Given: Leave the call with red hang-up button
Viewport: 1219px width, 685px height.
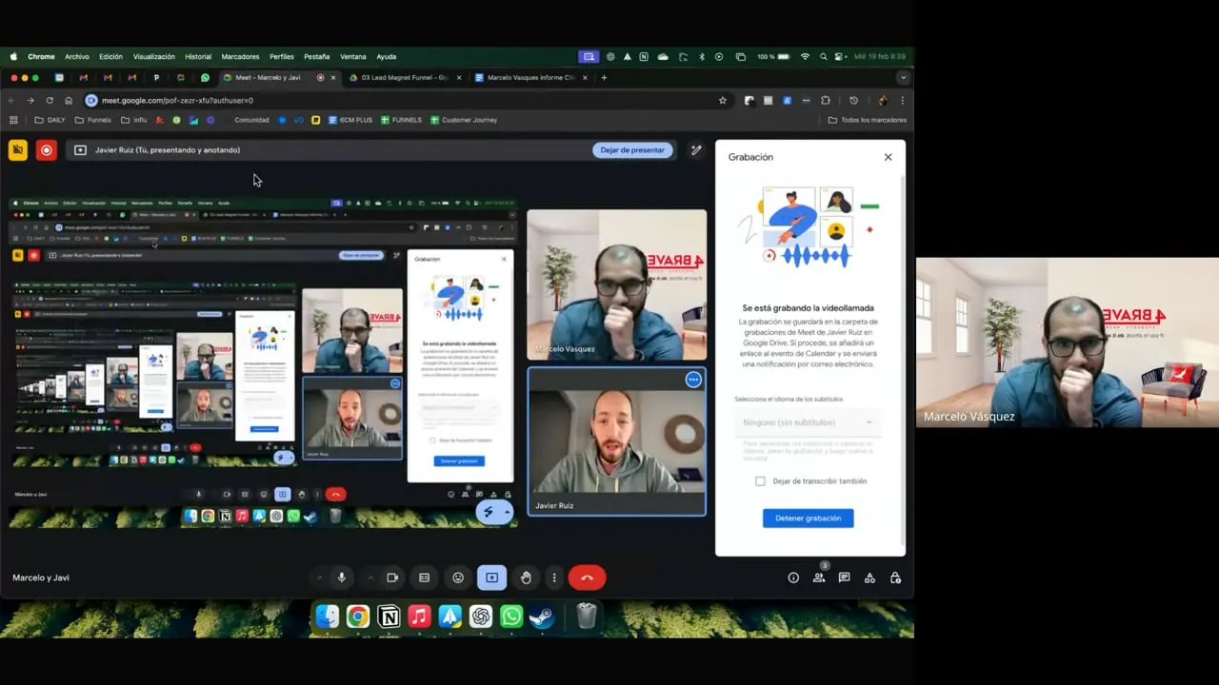Looking at the screenshot, I should (587, 577).
